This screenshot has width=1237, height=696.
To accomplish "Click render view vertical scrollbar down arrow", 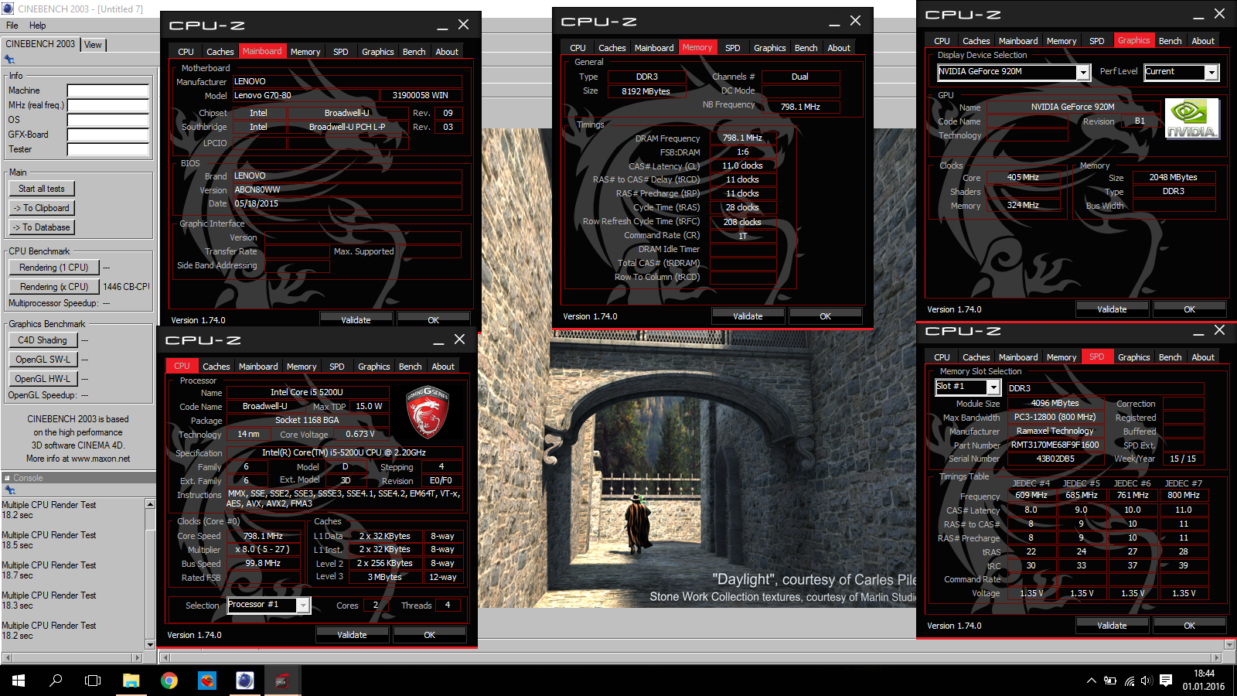I will pyautogui.click(x=1229, y=644).
